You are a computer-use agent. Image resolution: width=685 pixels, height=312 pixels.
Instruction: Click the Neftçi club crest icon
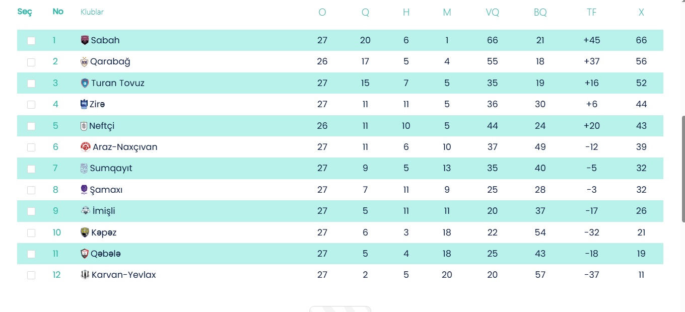pos(84,126)
